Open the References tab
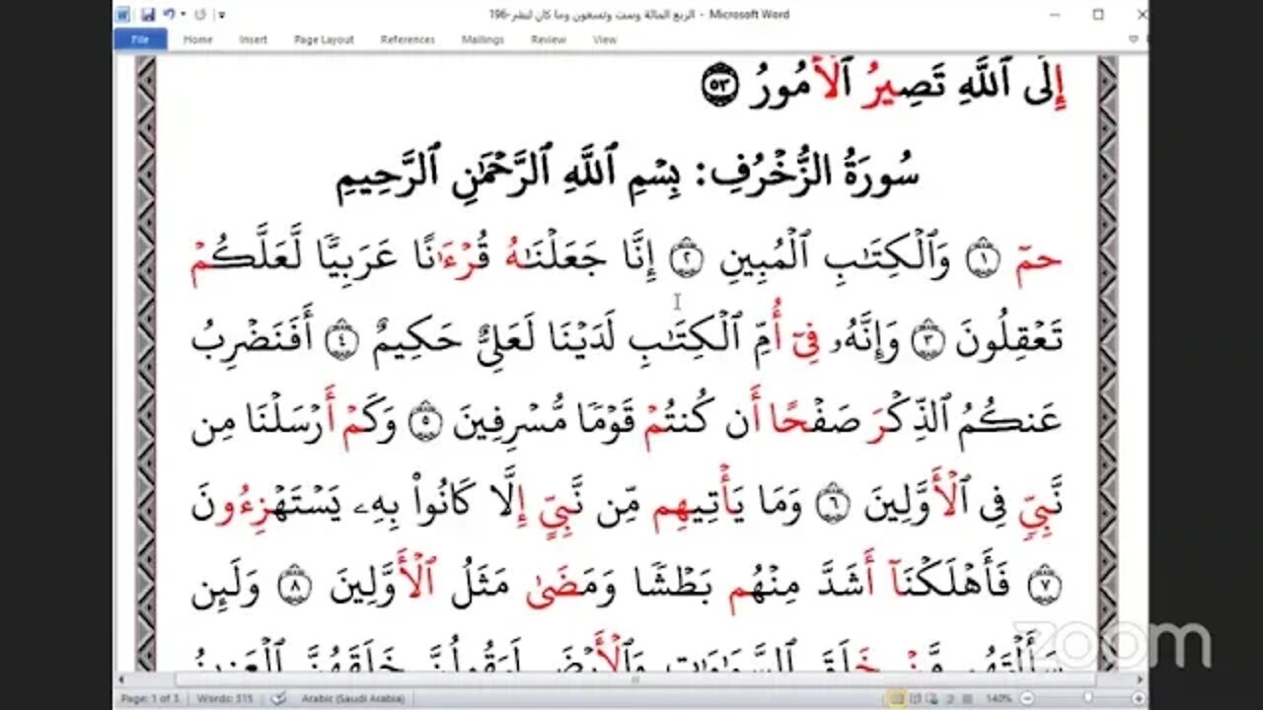The height and width of the screenshot is (710, 1263). click(408, 39)
